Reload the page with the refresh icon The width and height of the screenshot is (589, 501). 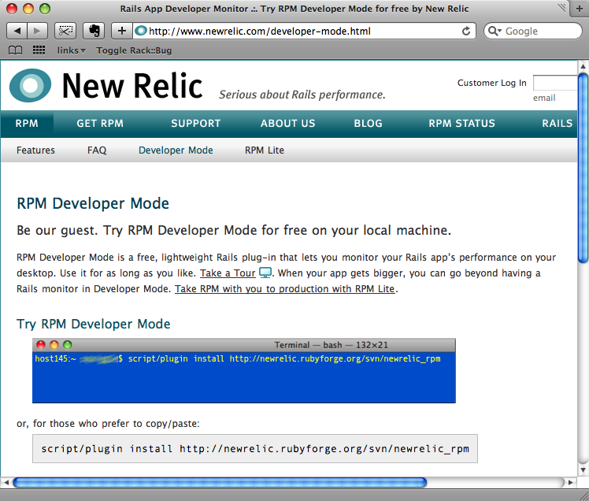click(x=466, y=31)
